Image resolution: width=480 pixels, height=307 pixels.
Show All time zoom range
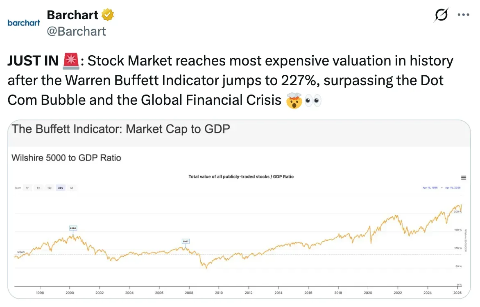click(72, 188)
